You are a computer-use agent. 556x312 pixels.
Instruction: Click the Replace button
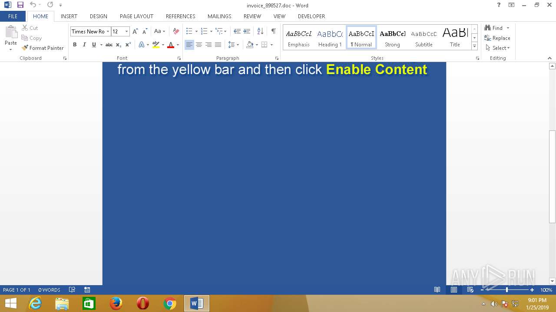pos(497,38)
